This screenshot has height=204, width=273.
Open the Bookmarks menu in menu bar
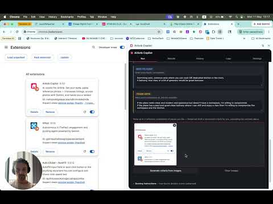pyautogui.click(x=67, y=17)
